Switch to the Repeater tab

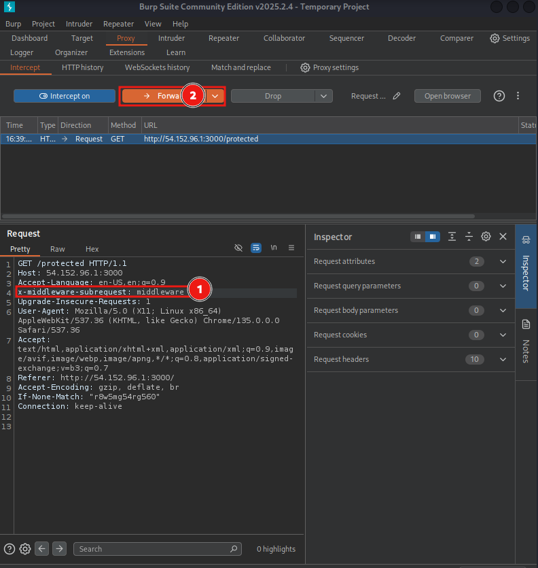223,38
